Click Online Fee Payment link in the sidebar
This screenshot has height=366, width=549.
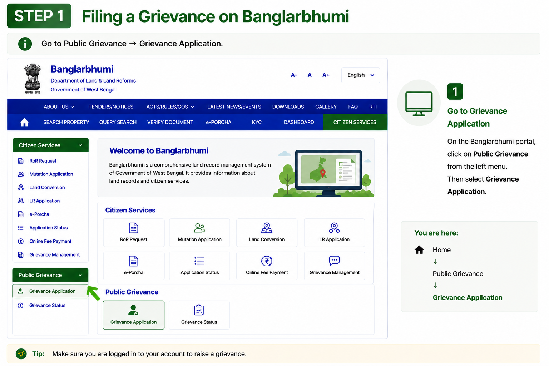click(x=50, y=241)
